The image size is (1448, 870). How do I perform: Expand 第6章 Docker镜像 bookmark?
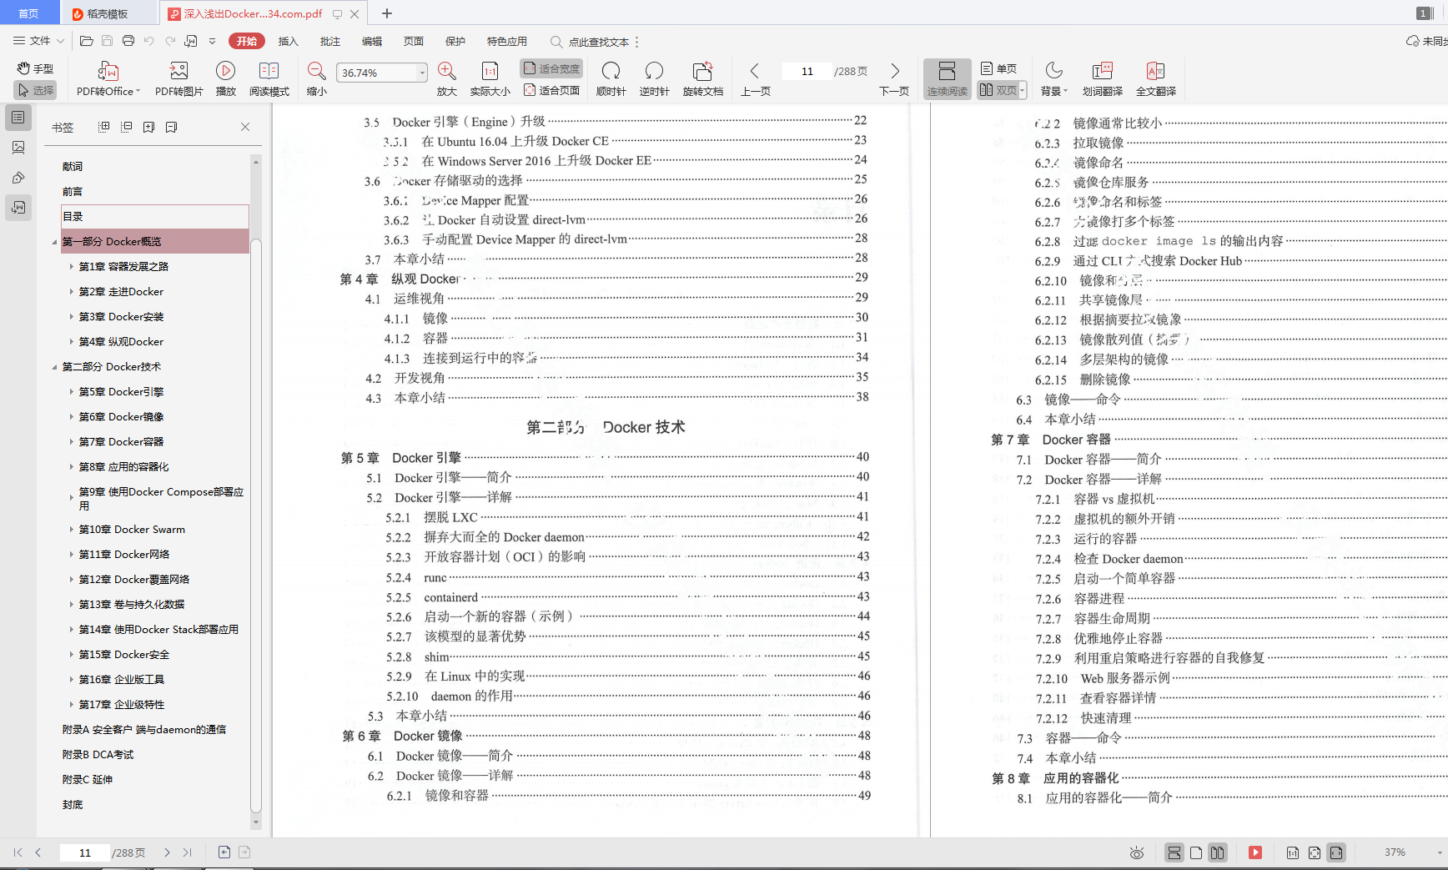(x=71, y=417)
